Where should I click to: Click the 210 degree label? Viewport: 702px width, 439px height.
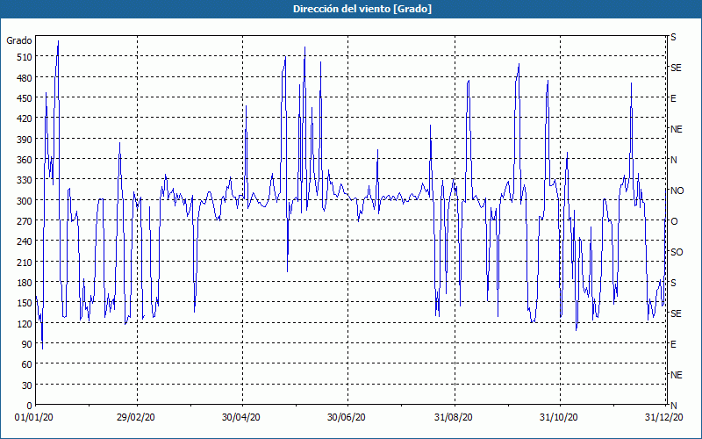25,262
